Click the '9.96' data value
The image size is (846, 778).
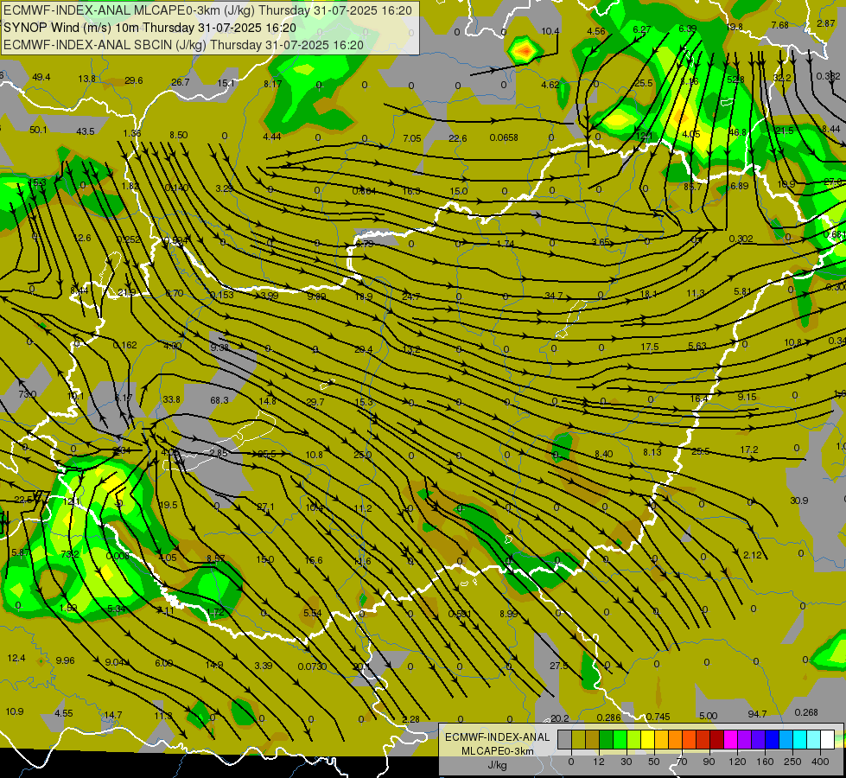[65, 660]
